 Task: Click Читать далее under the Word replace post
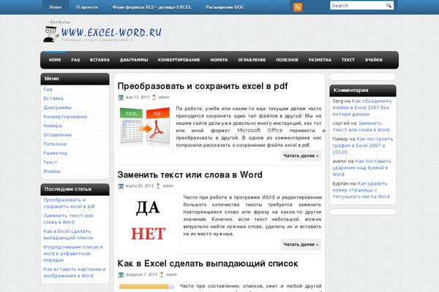(301, 245)
